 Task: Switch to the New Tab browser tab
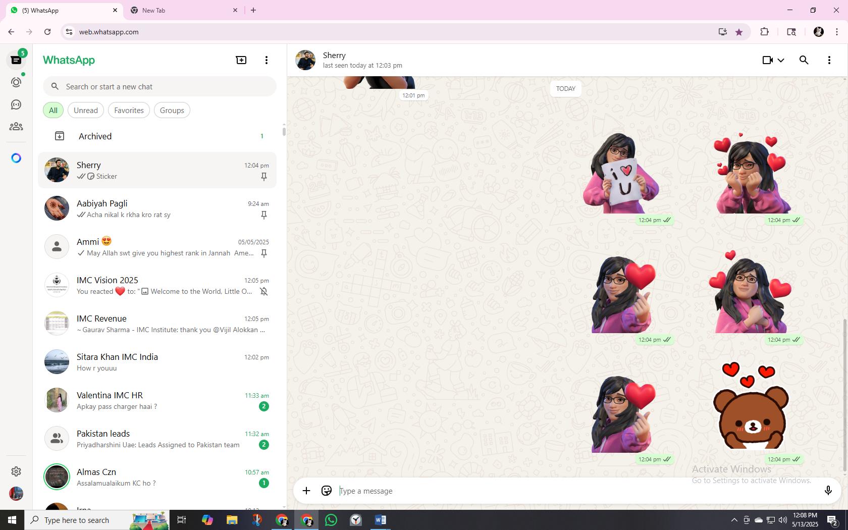click(x=184, y=10)
